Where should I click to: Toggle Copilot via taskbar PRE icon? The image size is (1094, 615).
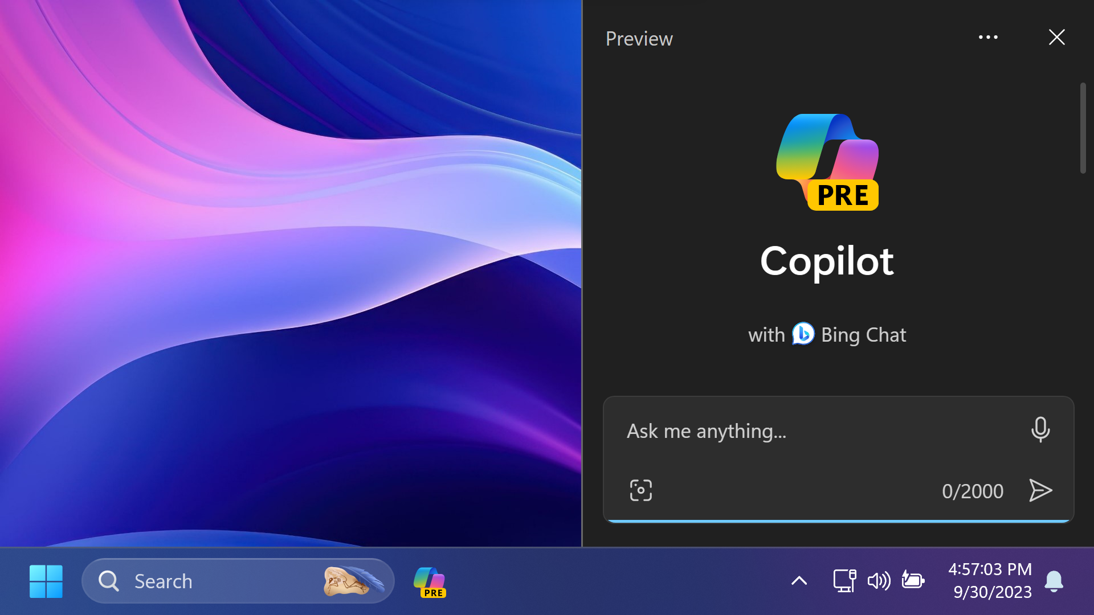430,582
